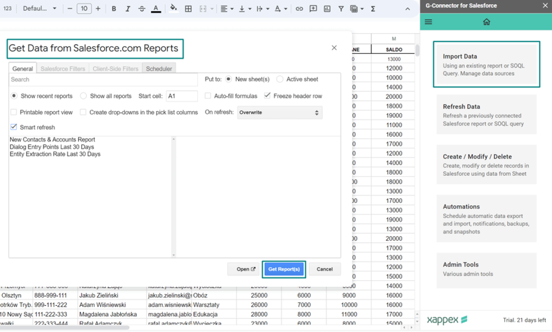This screenshot has width=552, height=332.
Task: Click the xappex logo
Action: tap(446, 320)
